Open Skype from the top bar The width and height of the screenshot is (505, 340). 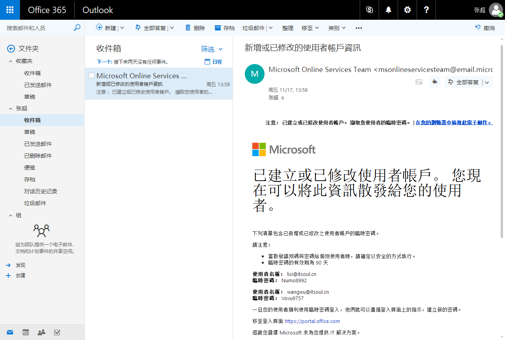tap(370, 10)
